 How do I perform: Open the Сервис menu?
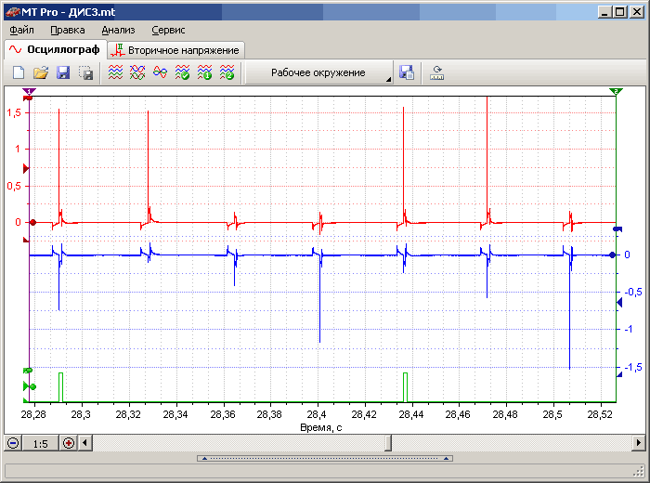pyautogui.click(x=168, y=30)
